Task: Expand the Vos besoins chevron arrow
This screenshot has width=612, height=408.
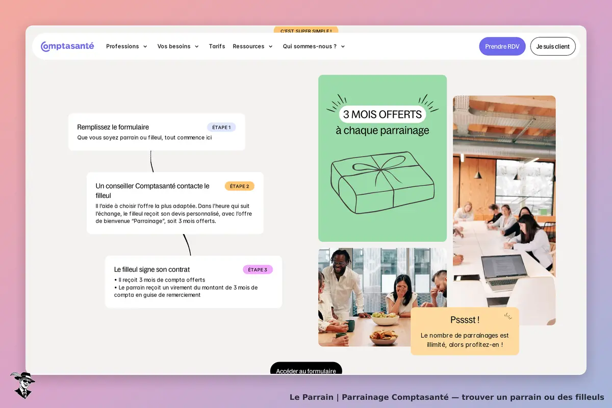Action: pos(197,46)
